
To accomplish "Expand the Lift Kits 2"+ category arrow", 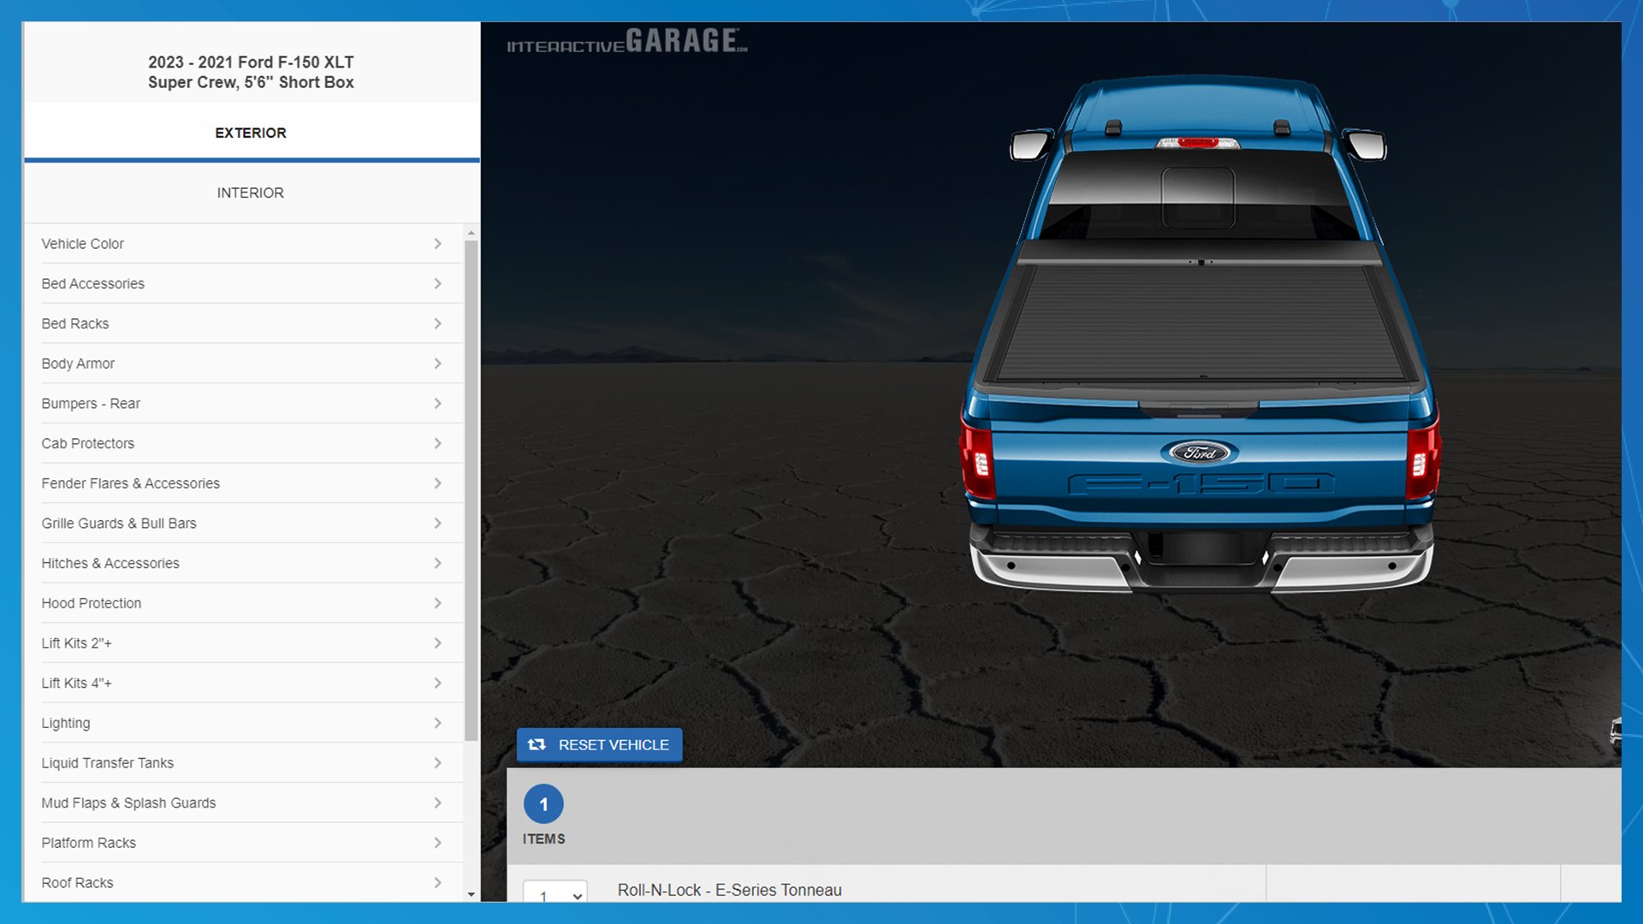I will click(439, 643).
